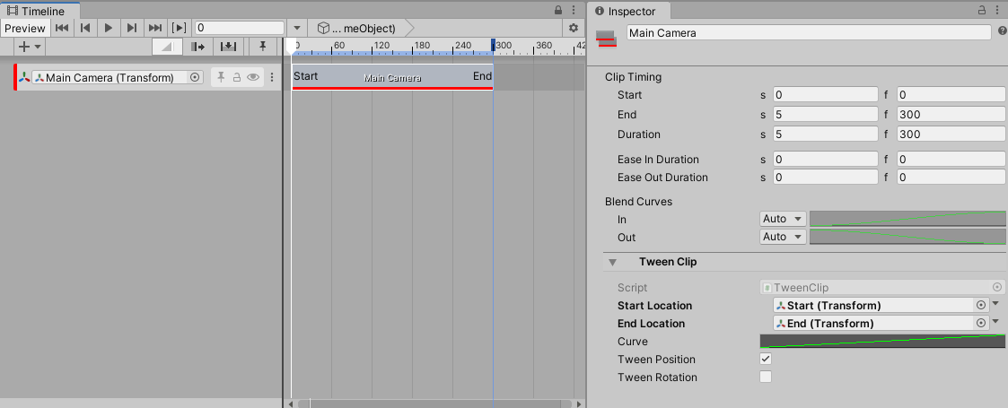Go to the start of the timeline
The image size is (1008, 408).
click(x=62, y=28)
